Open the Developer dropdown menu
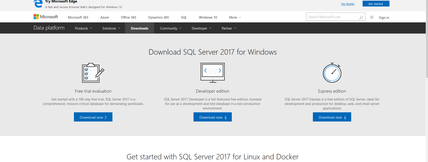The width and height of the screenshot is (428, 162). tap(201, 29)
